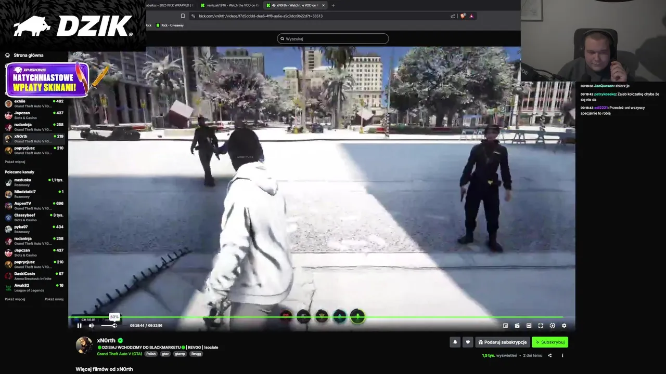Open the xN0rth channel name link
Viewport: 666px width, 374px height.
[x=106, y=341]
